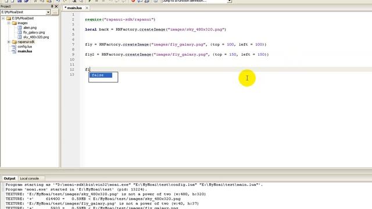Click line number 13 in gutter
Image resolution: width=372 pixels, height=209 pixels.
coord(72,74)
